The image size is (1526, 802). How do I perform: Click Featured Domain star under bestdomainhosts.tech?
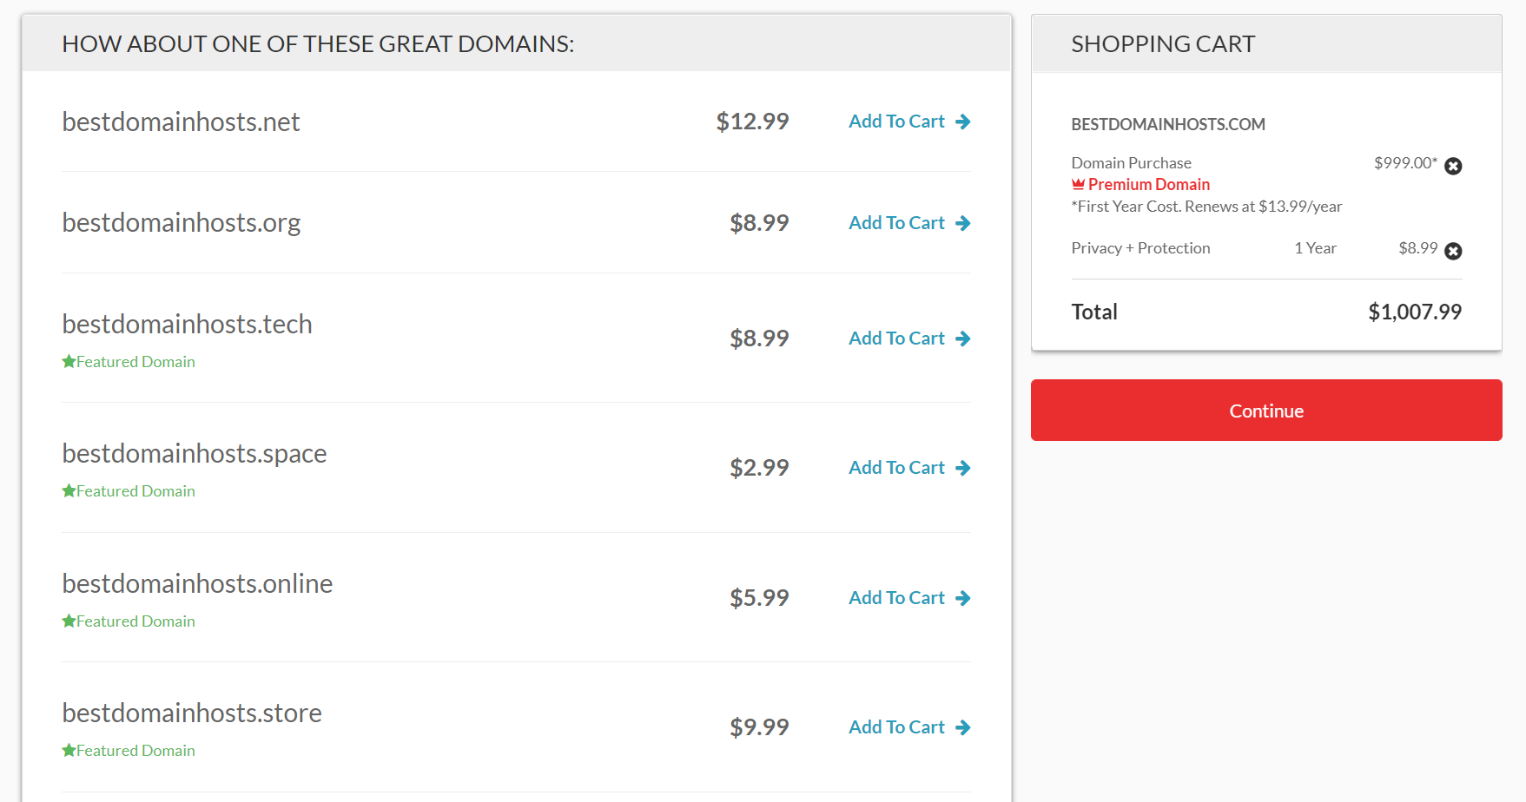coord(69,361)
